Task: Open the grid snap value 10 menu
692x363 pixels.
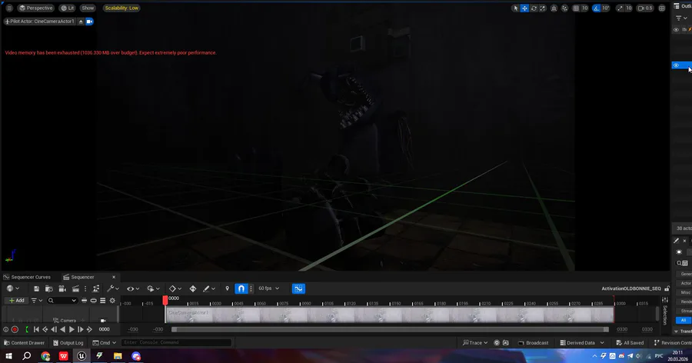Action: [x=585, y=8]
